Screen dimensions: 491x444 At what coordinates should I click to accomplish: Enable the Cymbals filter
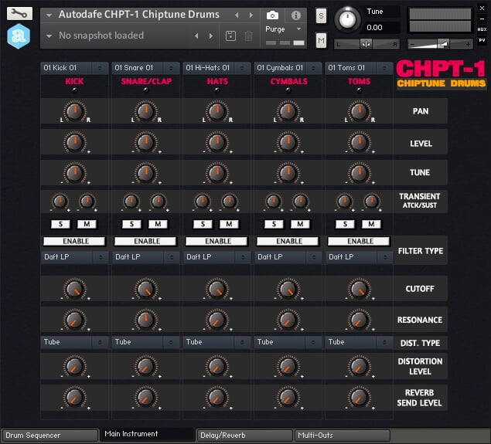tap(288, 241)
